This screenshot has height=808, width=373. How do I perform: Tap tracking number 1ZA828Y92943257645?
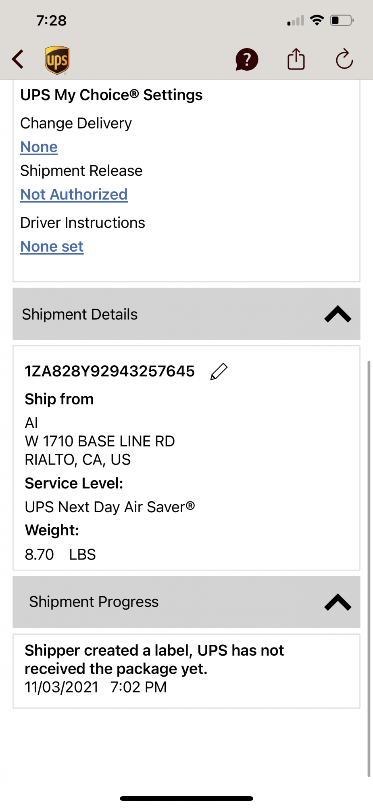(110, 371)
